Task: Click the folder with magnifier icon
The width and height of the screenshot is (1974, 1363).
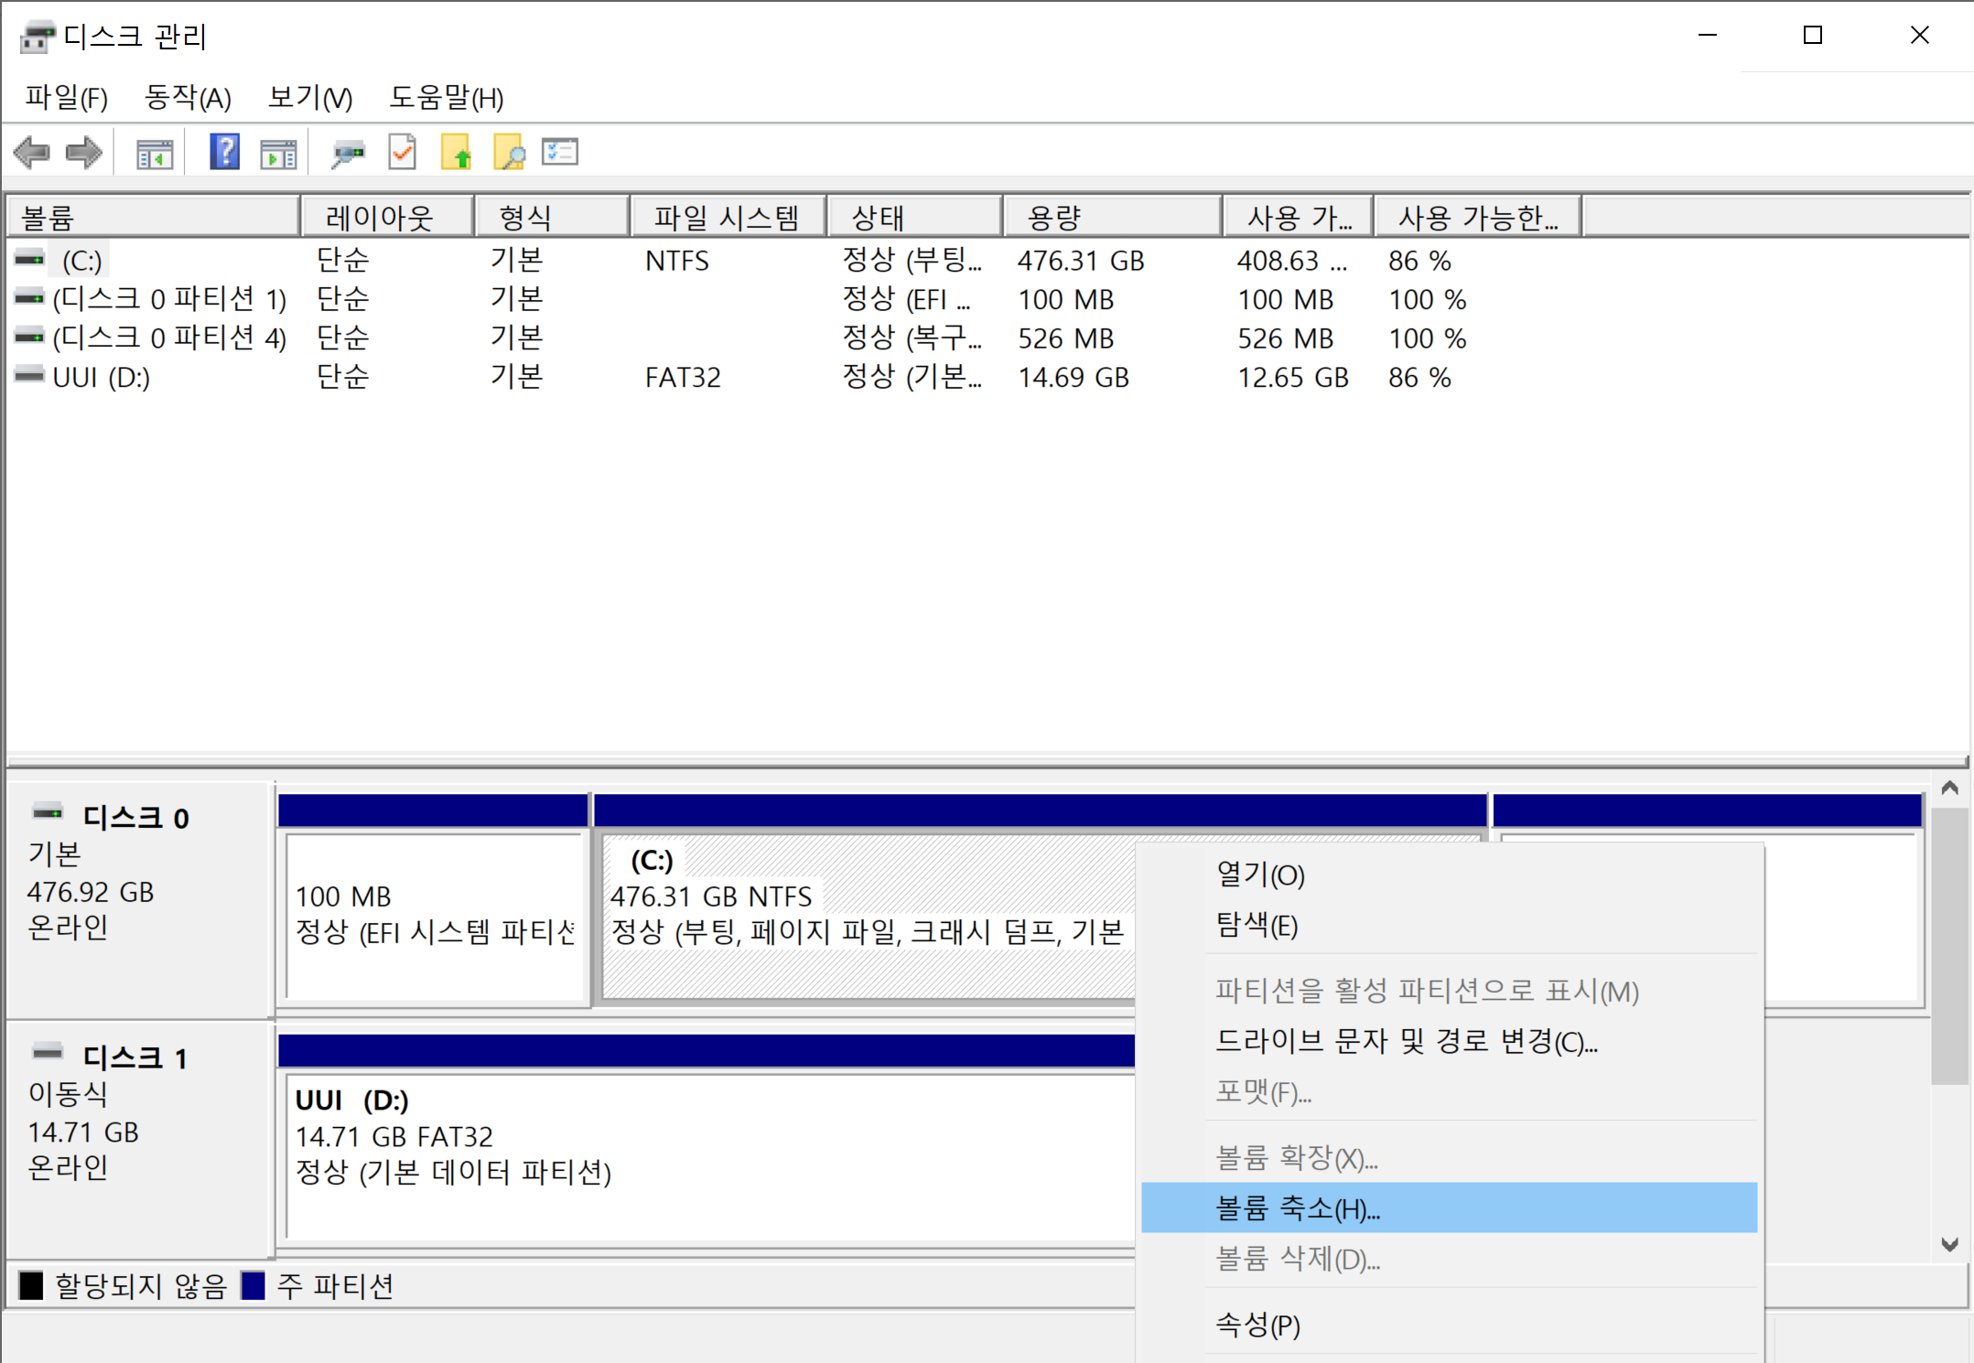Action: pyautogui.click(x=509, y=153)
